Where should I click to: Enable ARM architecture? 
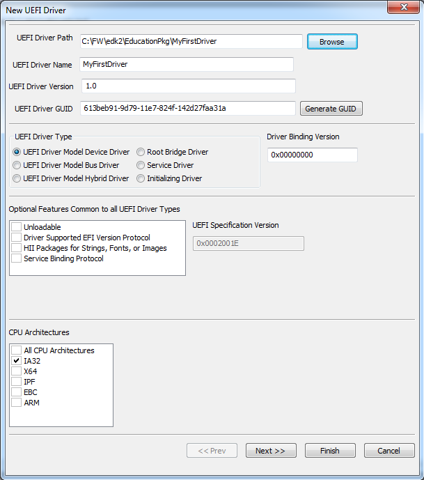16,402
